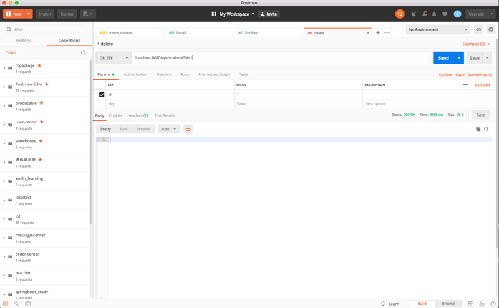This screenshot has width=499, height=308.
Task: Click the Import button
Action: (x=45, y=14)
